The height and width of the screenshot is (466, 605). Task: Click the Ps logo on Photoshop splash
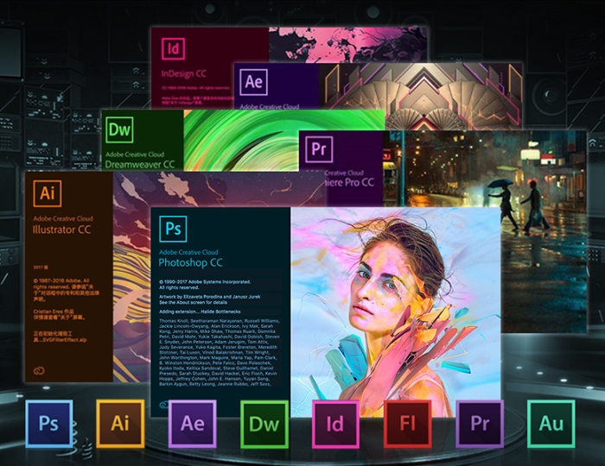pyautogui.click(x=173, y=229)
